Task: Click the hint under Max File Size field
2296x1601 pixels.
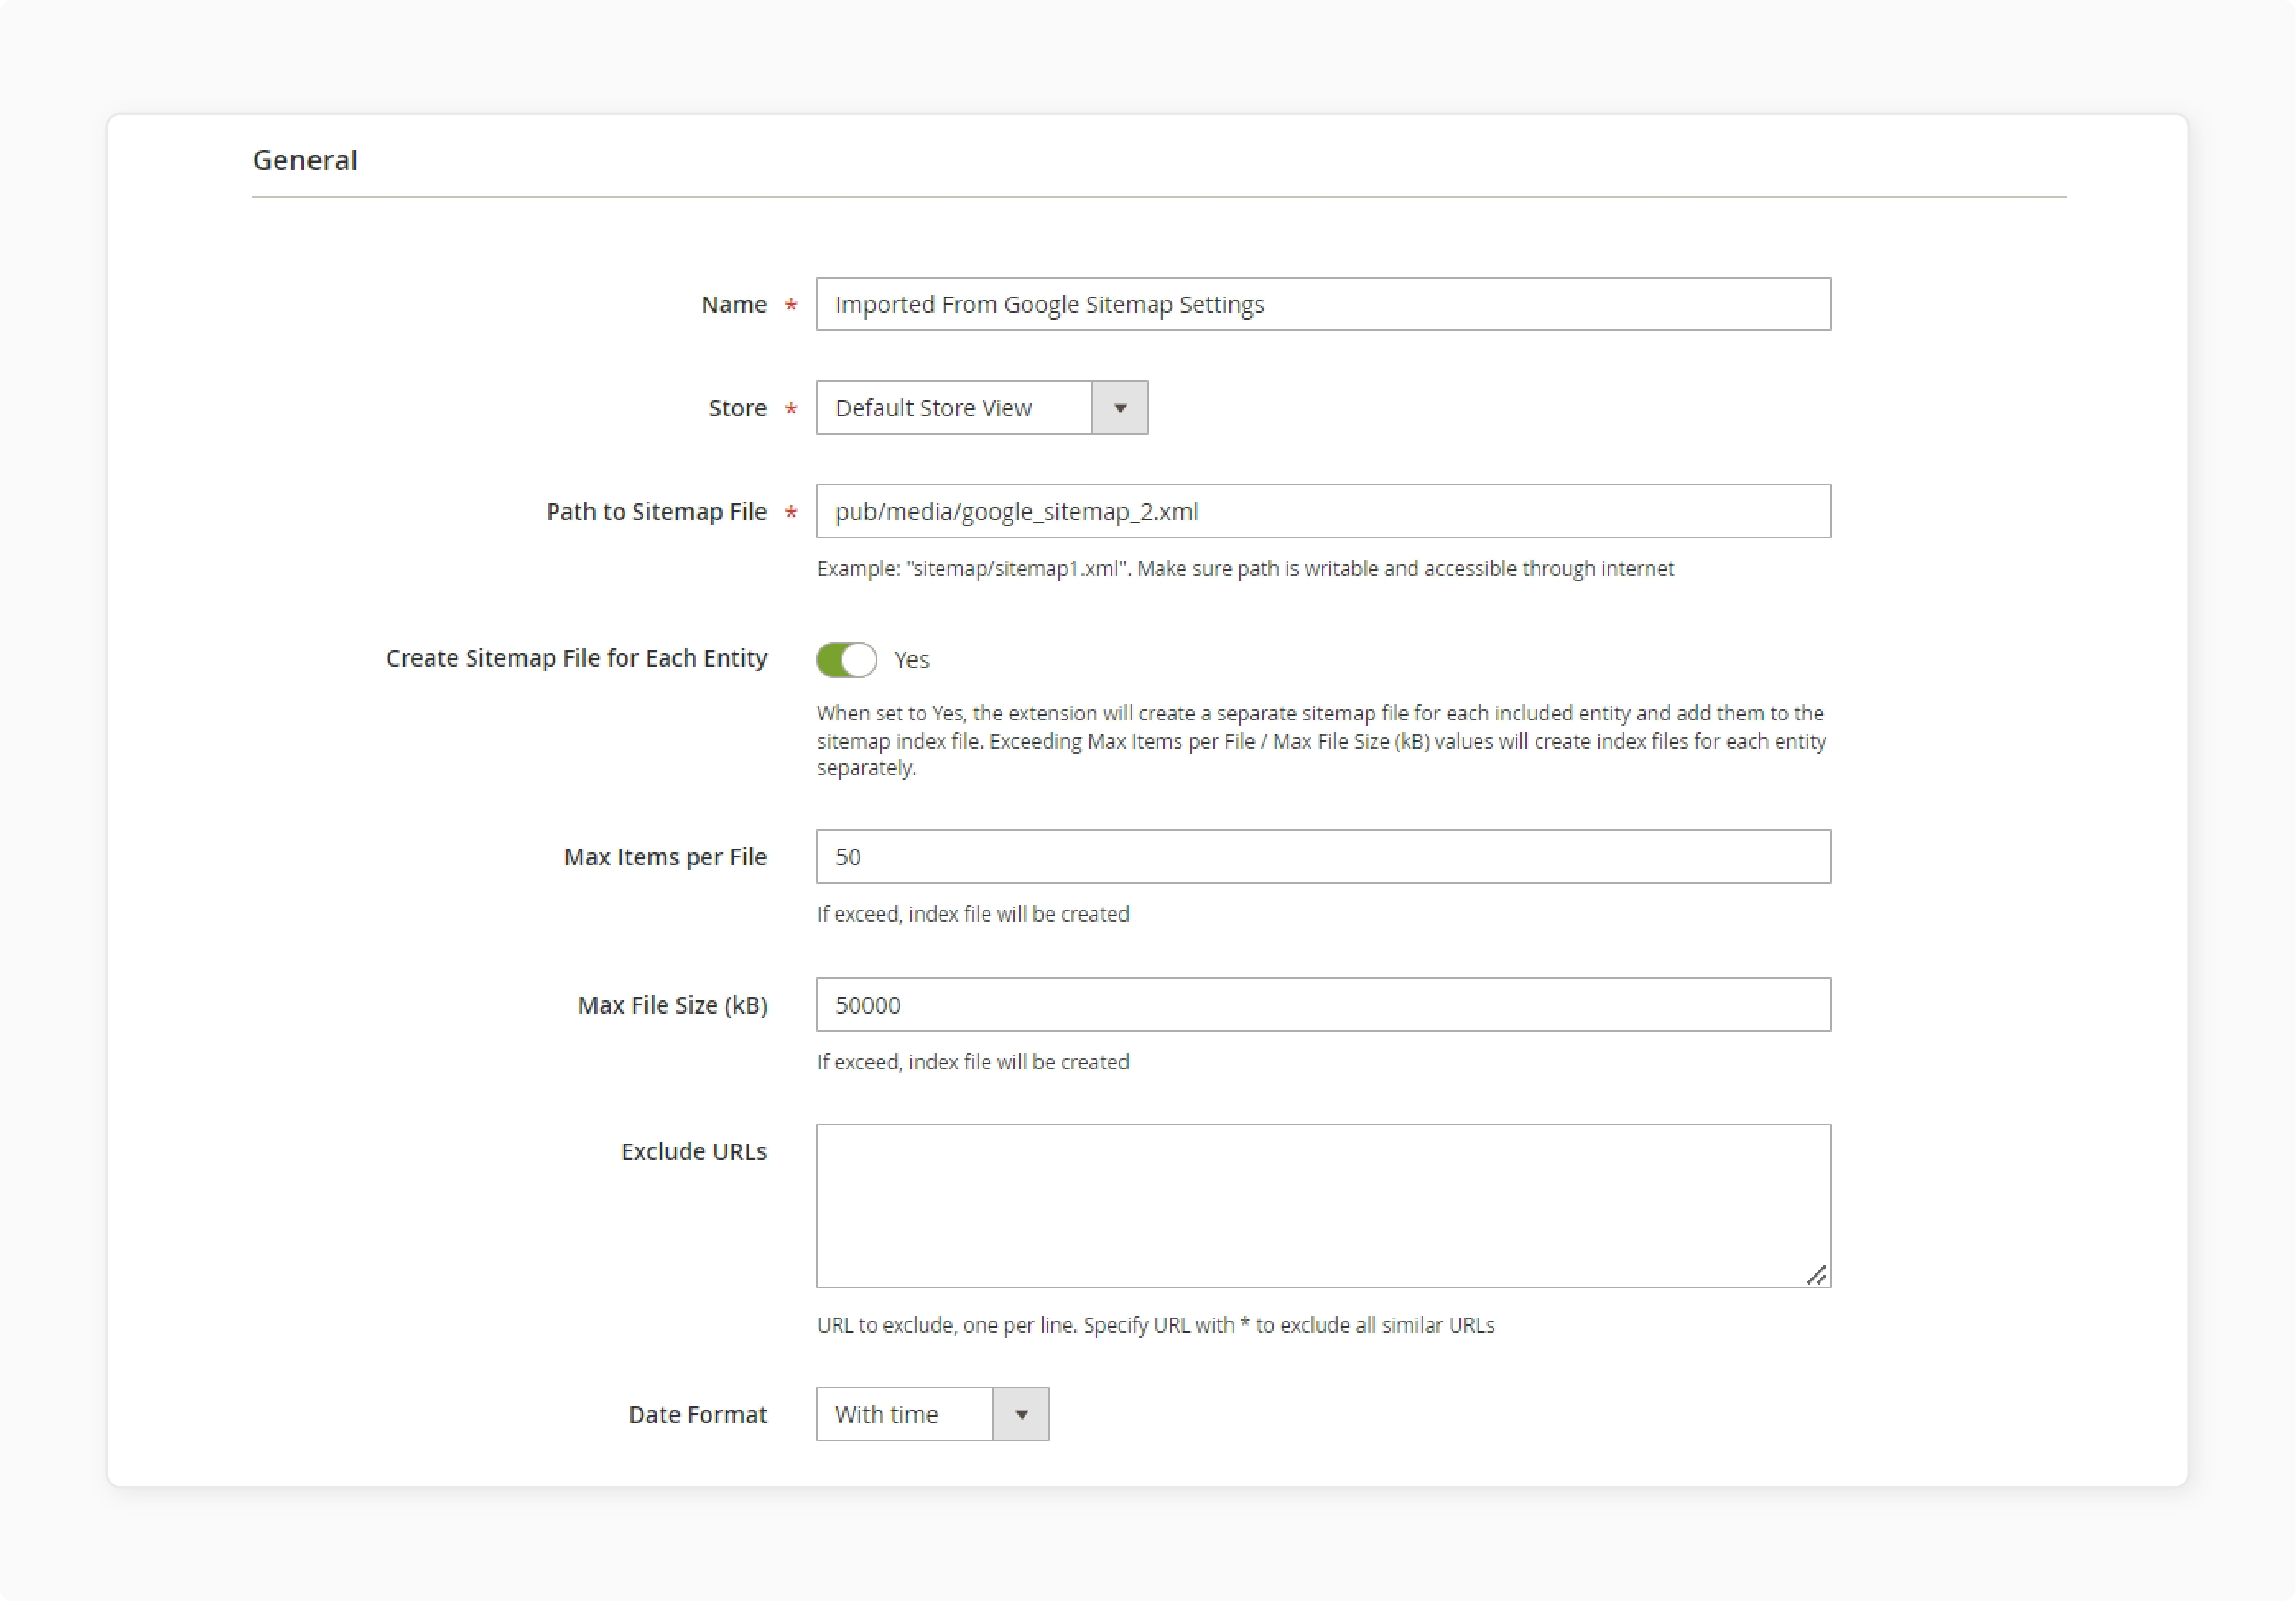Action: [973, 1062]
